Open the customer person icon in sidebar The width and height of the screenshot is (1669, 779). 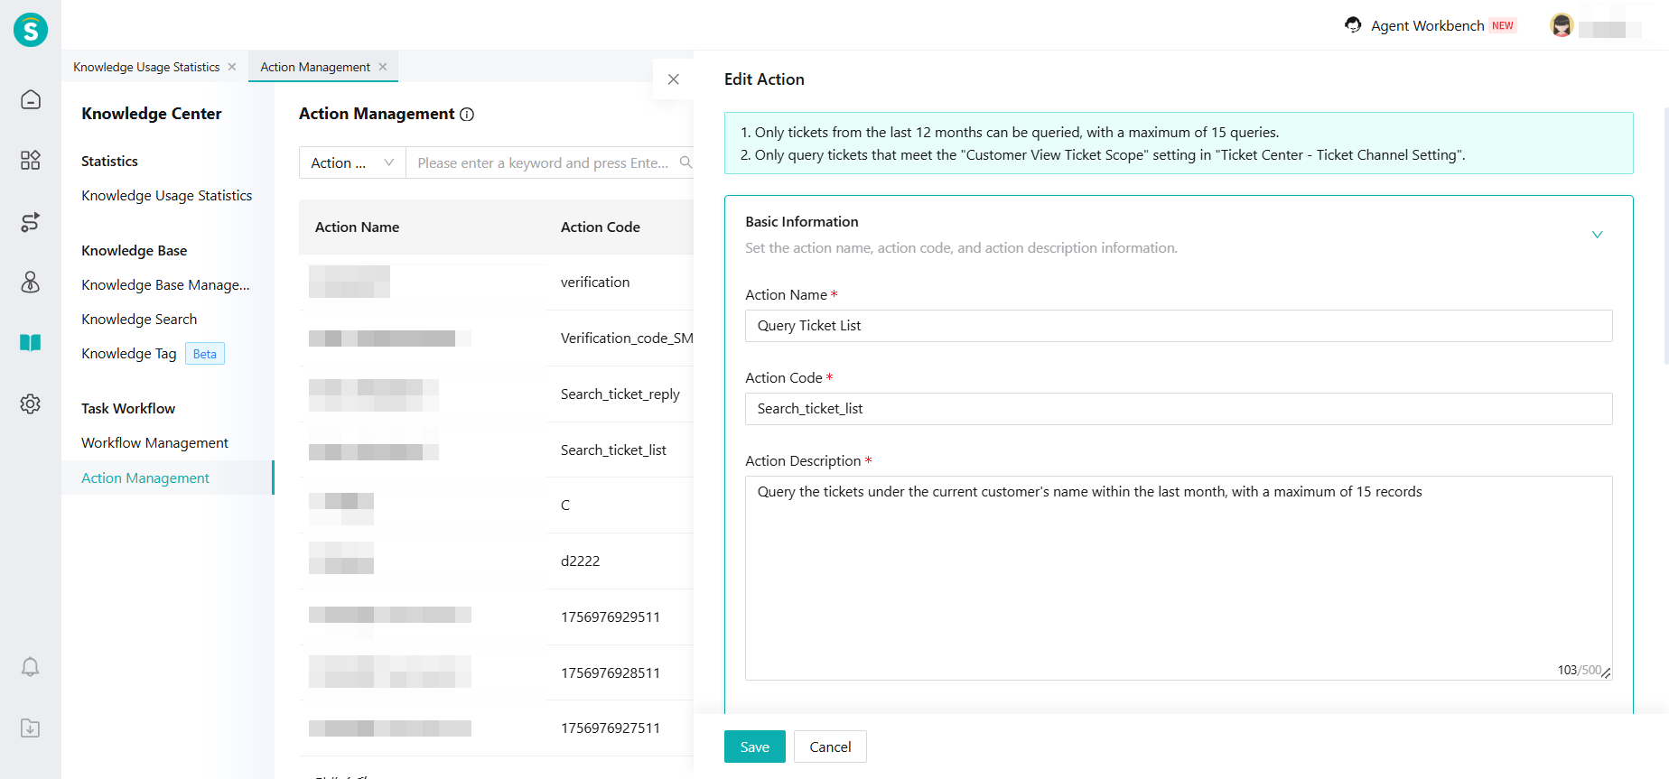click(x=31, y=283)
